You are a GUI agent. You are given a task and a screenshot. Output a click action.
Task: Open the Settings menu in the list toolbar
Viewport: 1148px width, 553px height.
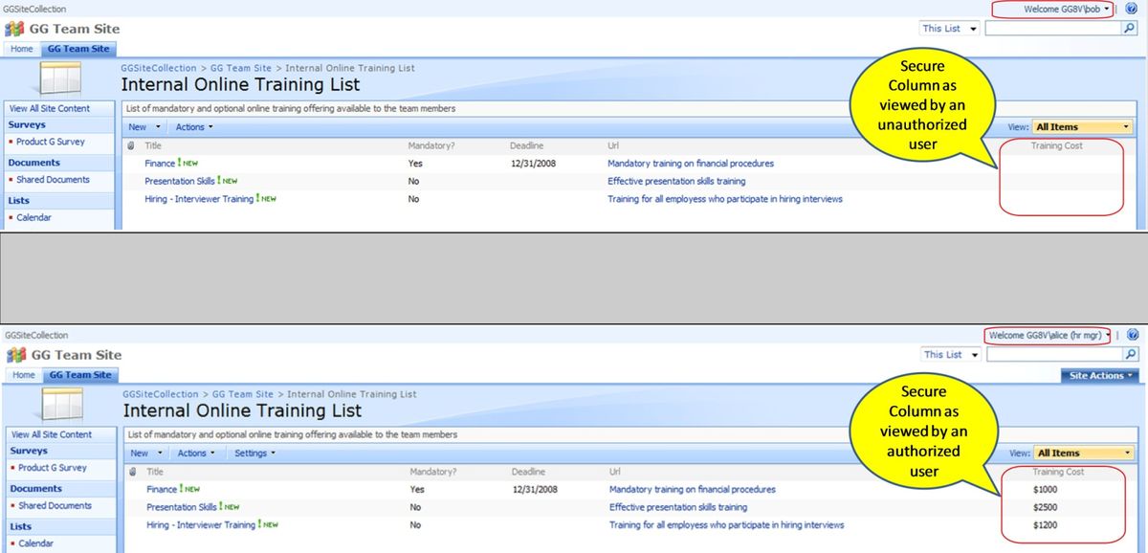[254, 453]
